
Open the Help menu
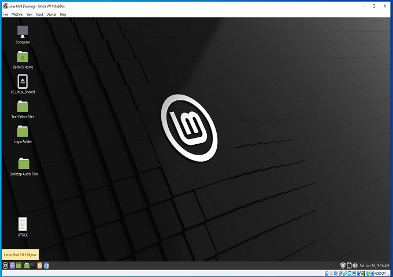[63, 14]
